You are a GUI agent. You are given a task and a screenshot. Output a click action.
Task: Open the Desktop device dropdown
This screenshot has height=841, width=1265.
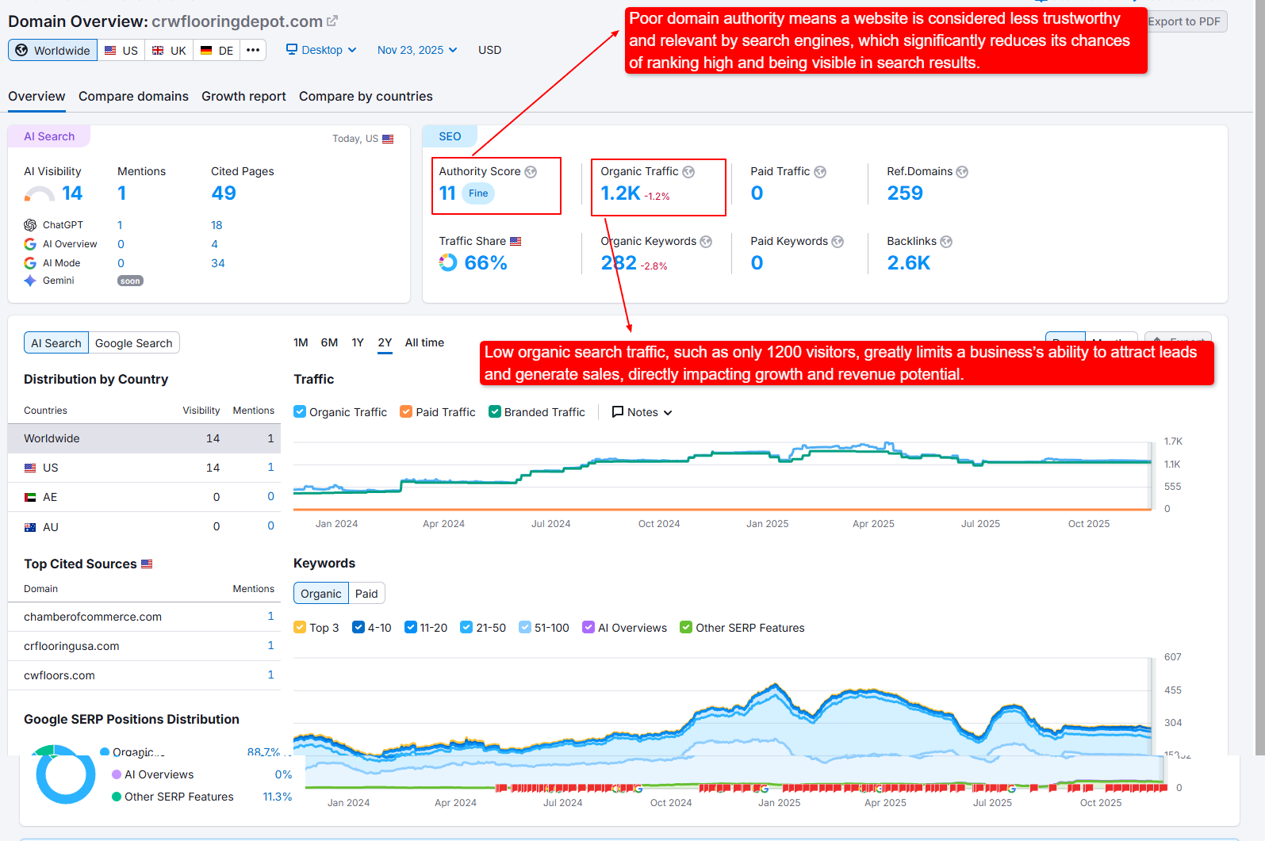click(x=321, y=50)
